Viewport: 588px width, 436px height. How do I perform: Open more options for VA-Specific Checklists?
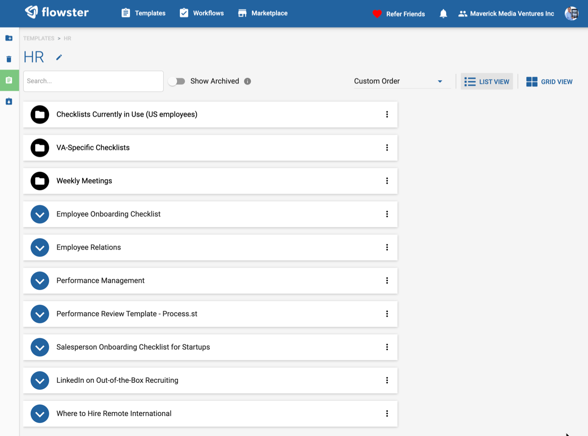coord(387,148)
